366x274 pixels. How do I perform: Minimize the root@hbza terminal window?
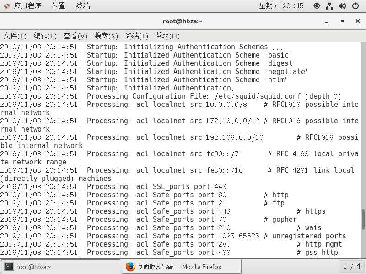326,21
